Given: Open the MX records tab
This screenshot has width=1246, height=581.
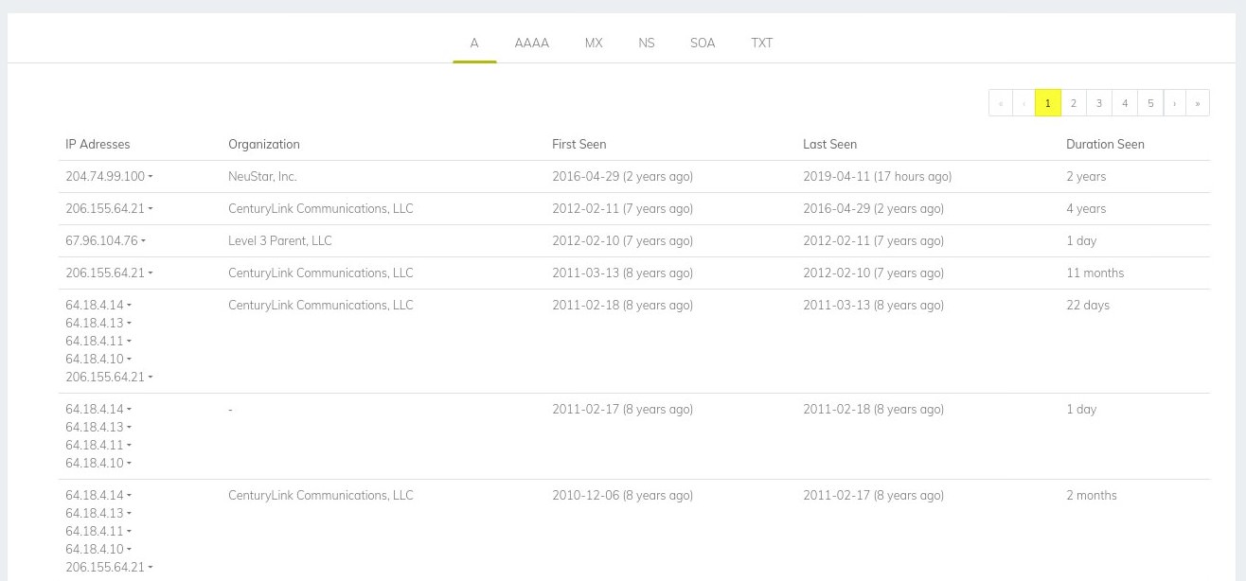Looking at the screenshot, I should point(594,43).
